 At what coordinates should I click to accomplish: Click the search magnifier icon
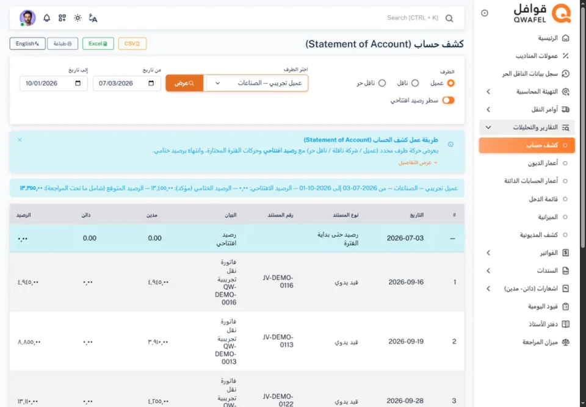[x=449, y=18]
